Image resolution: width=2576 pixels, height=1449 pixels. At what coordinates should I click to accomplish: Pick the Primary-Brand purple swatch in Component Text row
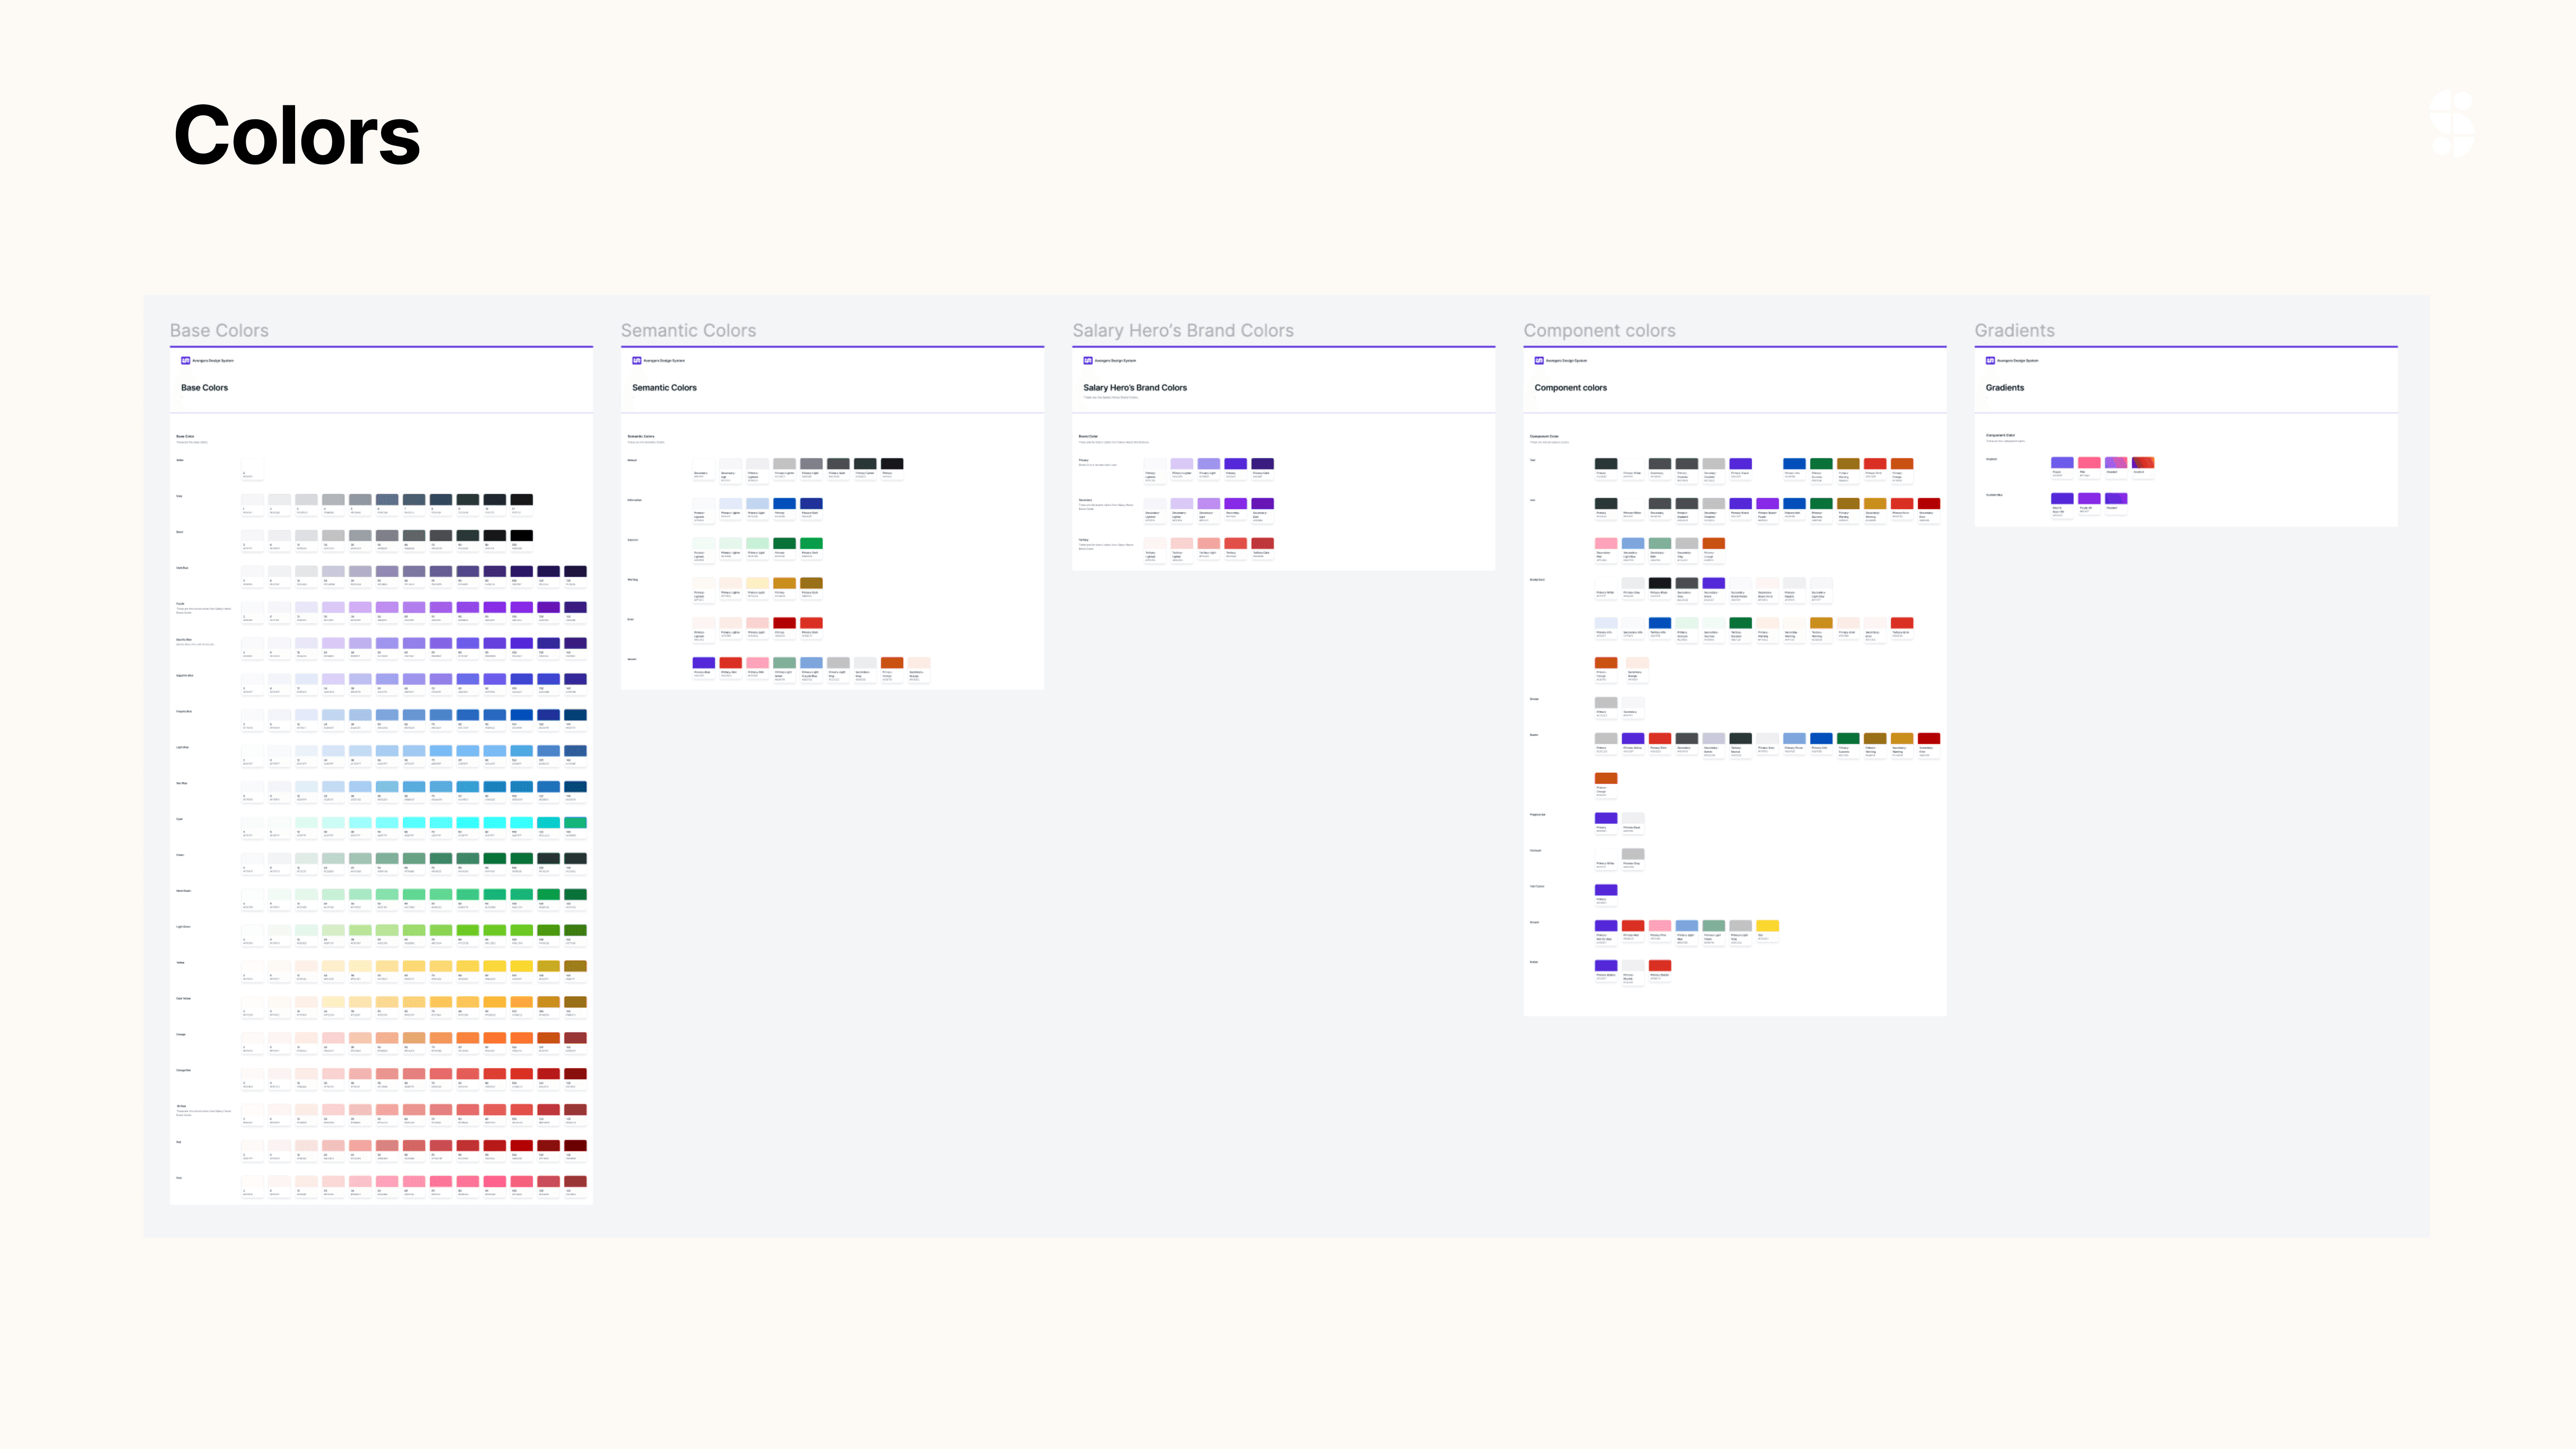1740,464
